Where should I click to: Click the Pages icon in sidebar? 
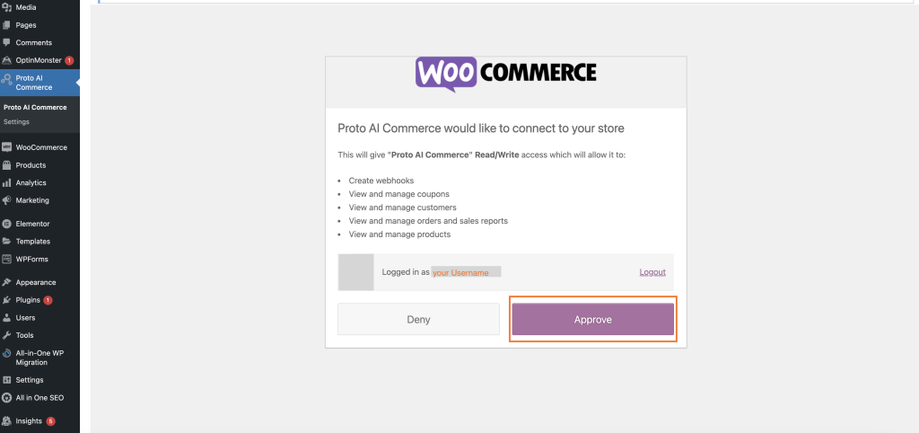coord(6,25)
